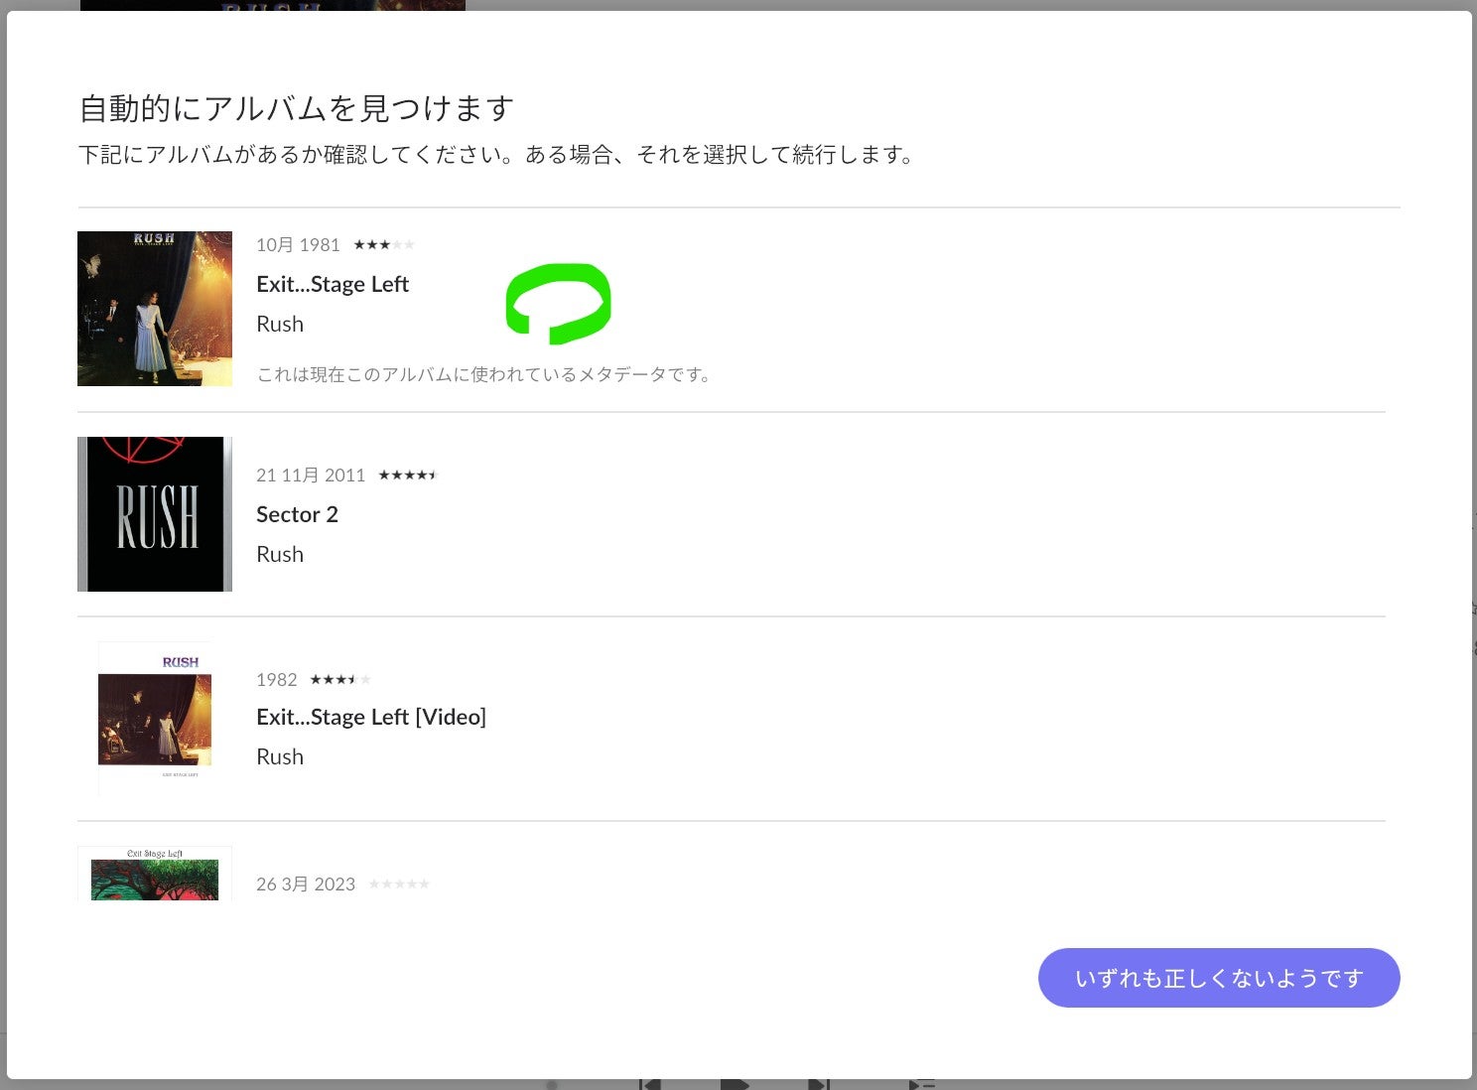Click the current metadata note これは現在このアルバムに…
This screenshot has height=1090, width=1477.
click(x=484, y=374)
